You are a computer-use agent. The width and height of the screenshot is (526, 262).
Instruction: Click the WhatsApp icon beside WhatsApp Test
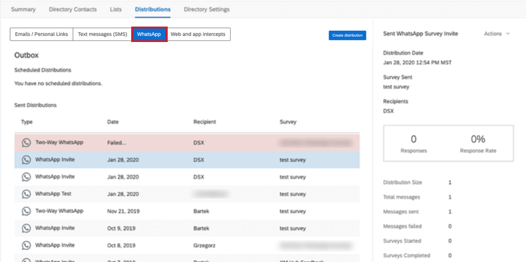(x=26, y=194)
